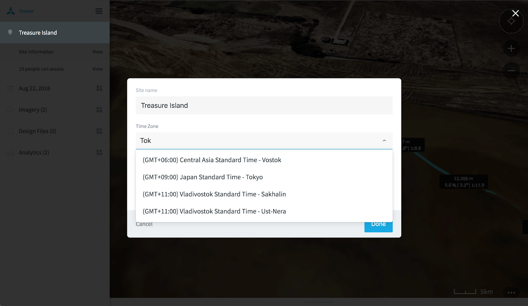Select Treasure Island in the sidebar
Viewport: 528px width, 306px height.
pyautogui.click(x=38, y=32)
